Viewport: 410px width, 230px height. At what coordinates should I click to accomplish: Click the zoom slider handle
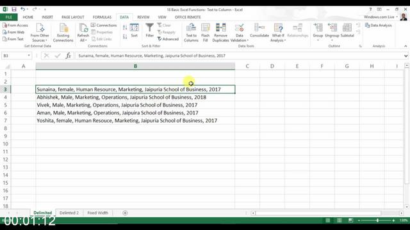[x=377, y=220]
